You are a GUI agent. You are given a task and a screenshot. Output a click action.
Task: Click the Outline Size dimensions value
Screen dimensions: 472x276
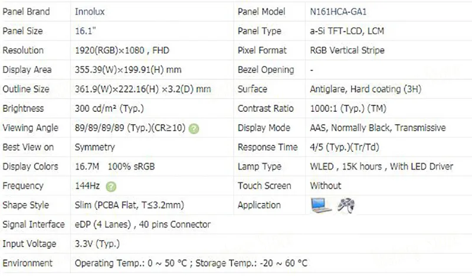coord(143,89)
